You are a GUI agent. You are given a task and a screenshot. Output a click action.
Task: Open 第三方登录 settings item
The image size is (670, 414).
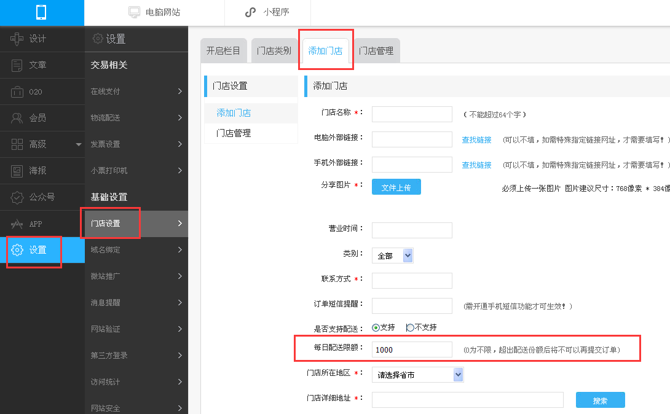(x=136, y=356)
